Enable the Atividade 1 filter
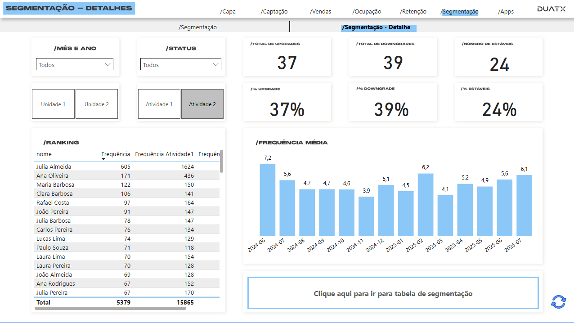Viewport: 574px width, 323px height. [x=159, y=104]
